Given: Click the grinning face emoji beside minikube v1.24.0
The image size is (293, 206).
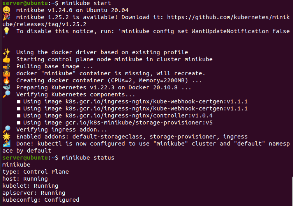Looking at the screenshot, I should click(6, 10).
